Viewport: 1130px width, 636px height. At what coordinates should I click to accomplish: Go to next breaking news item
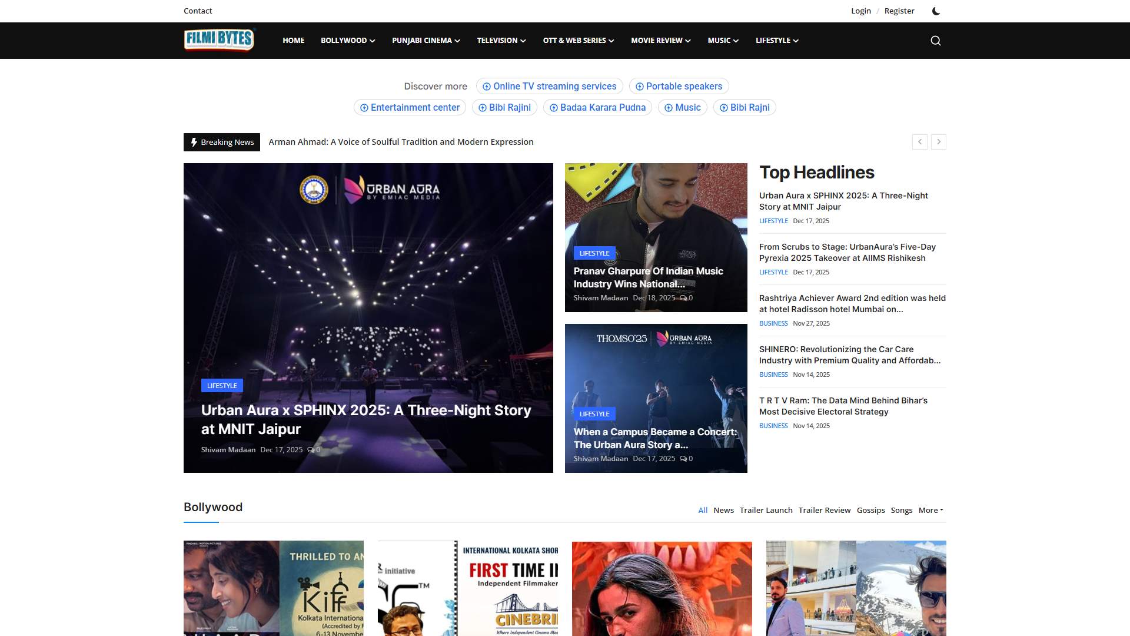coord(939,142)
